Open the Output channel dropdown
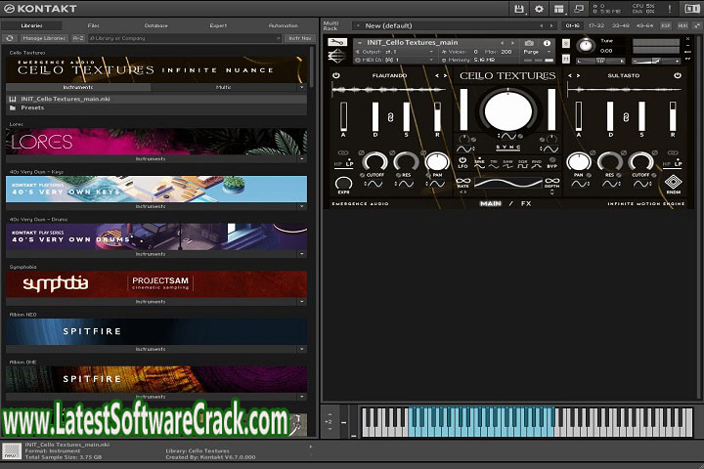The height and width of the screenshot is (469, 704). point(431,52)
